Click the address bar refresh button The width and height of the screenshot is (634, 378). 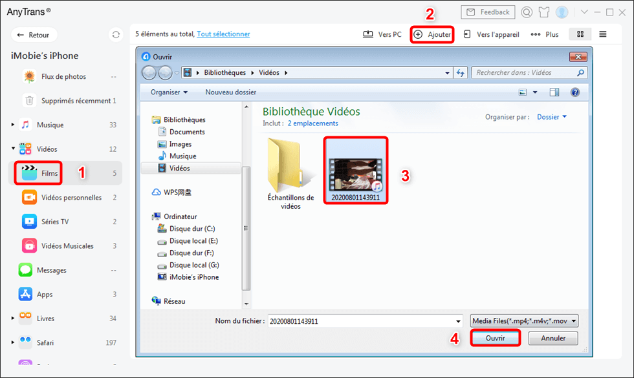coord(460,72)
